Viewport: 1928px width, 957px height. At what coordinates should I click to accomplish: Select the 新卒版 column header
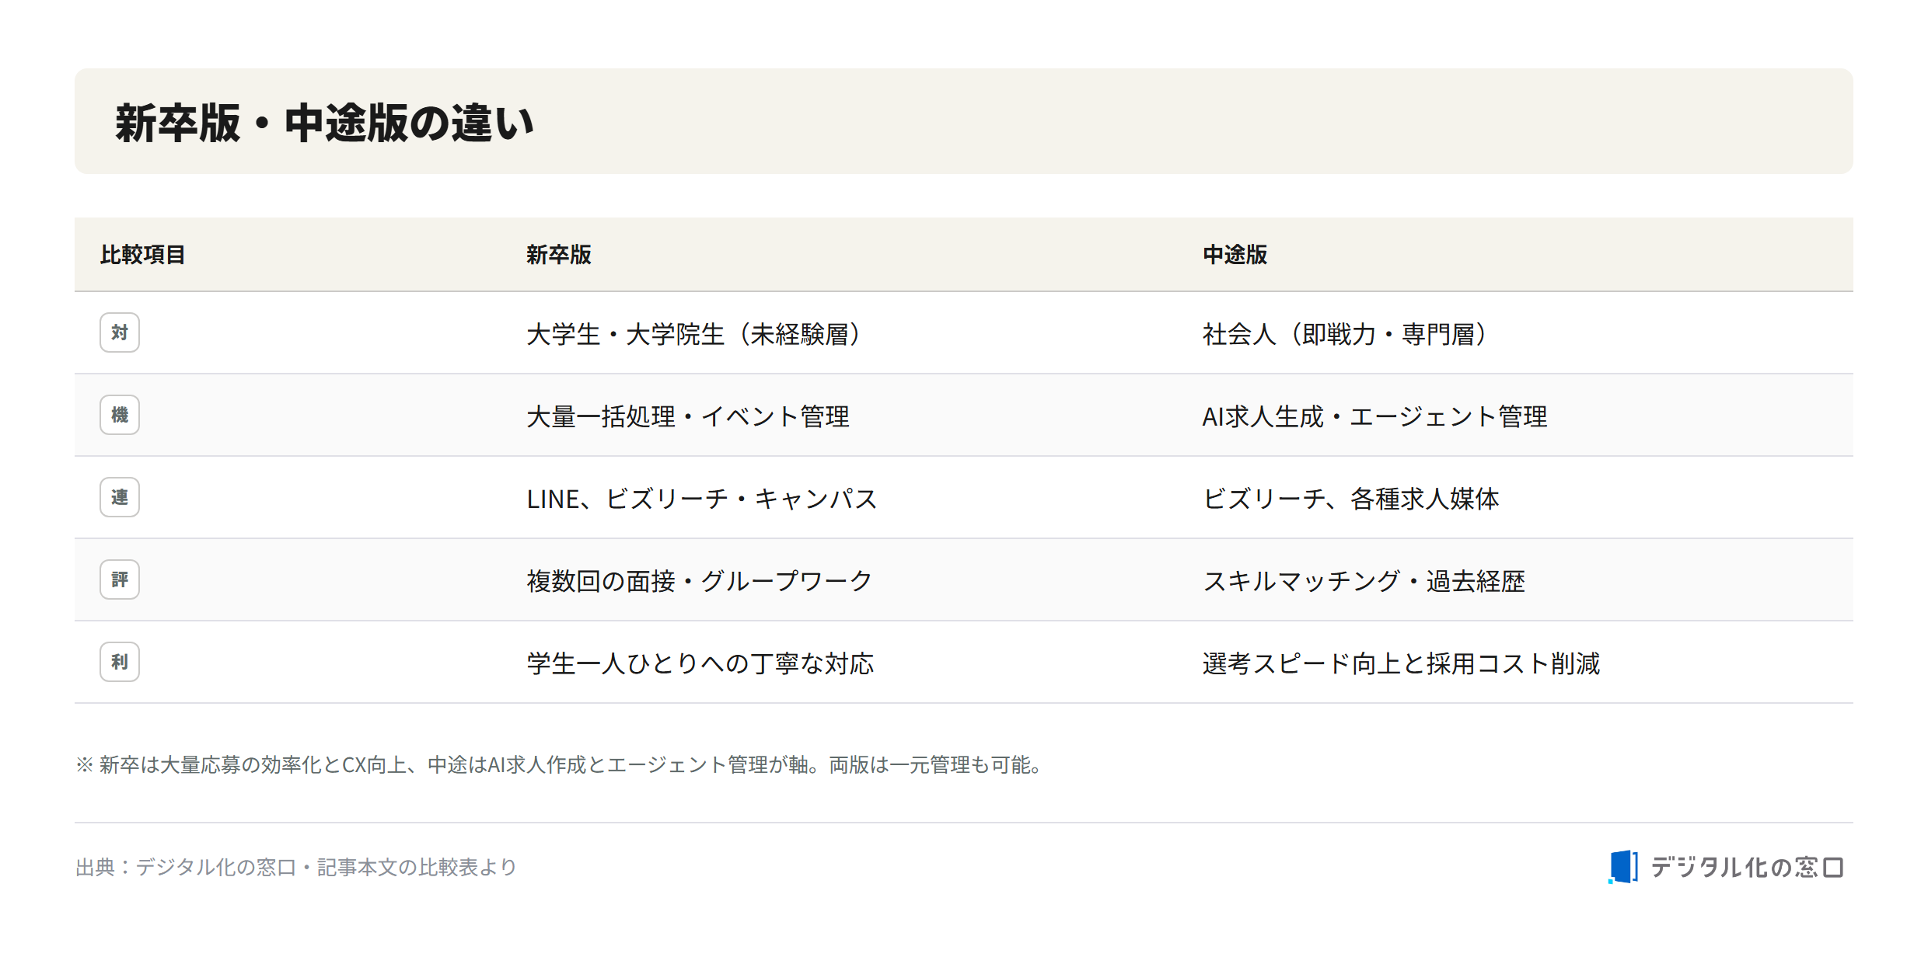[558, 255]
